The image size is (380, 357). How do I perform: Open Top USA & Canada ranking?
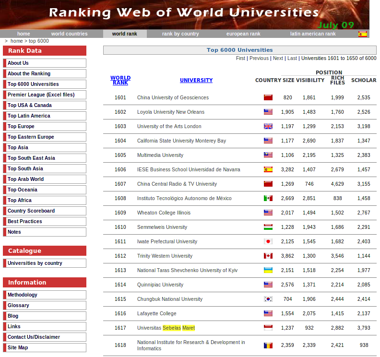(45, 105)
